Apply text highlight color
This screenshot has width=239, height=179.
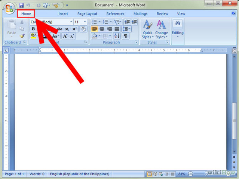[33, 36]
